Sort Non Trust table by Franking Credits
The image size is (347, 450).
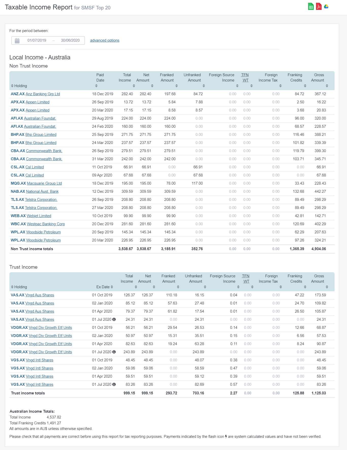click(305, 86)
